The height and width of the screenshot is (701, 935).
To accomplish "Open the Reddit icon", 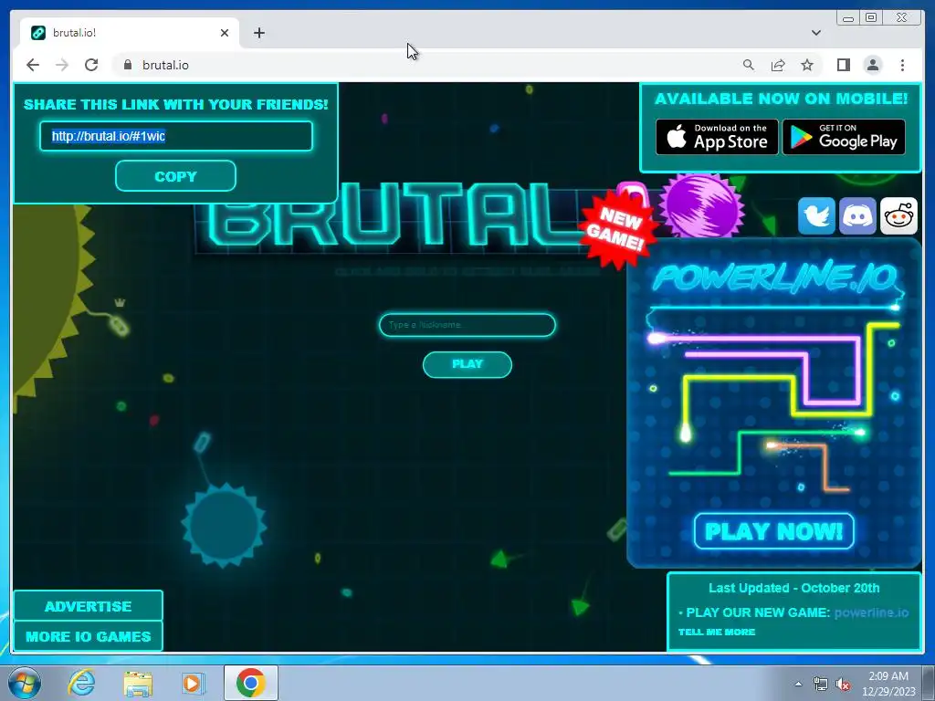I will coord(898,215).
